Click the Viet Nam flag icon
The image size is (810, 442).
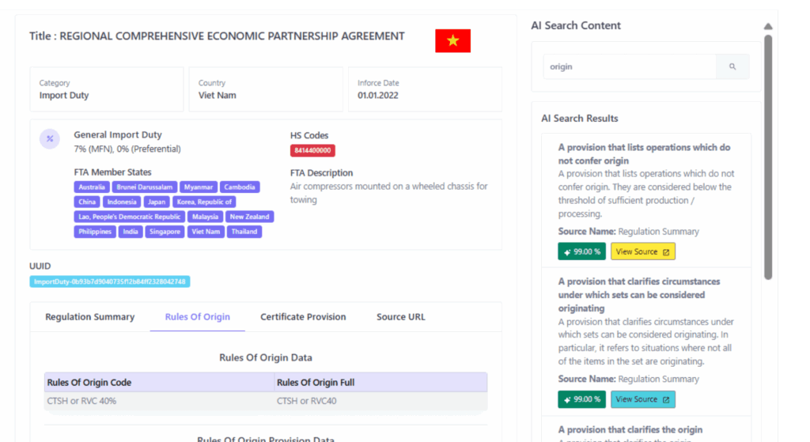(x=452, y=41)
